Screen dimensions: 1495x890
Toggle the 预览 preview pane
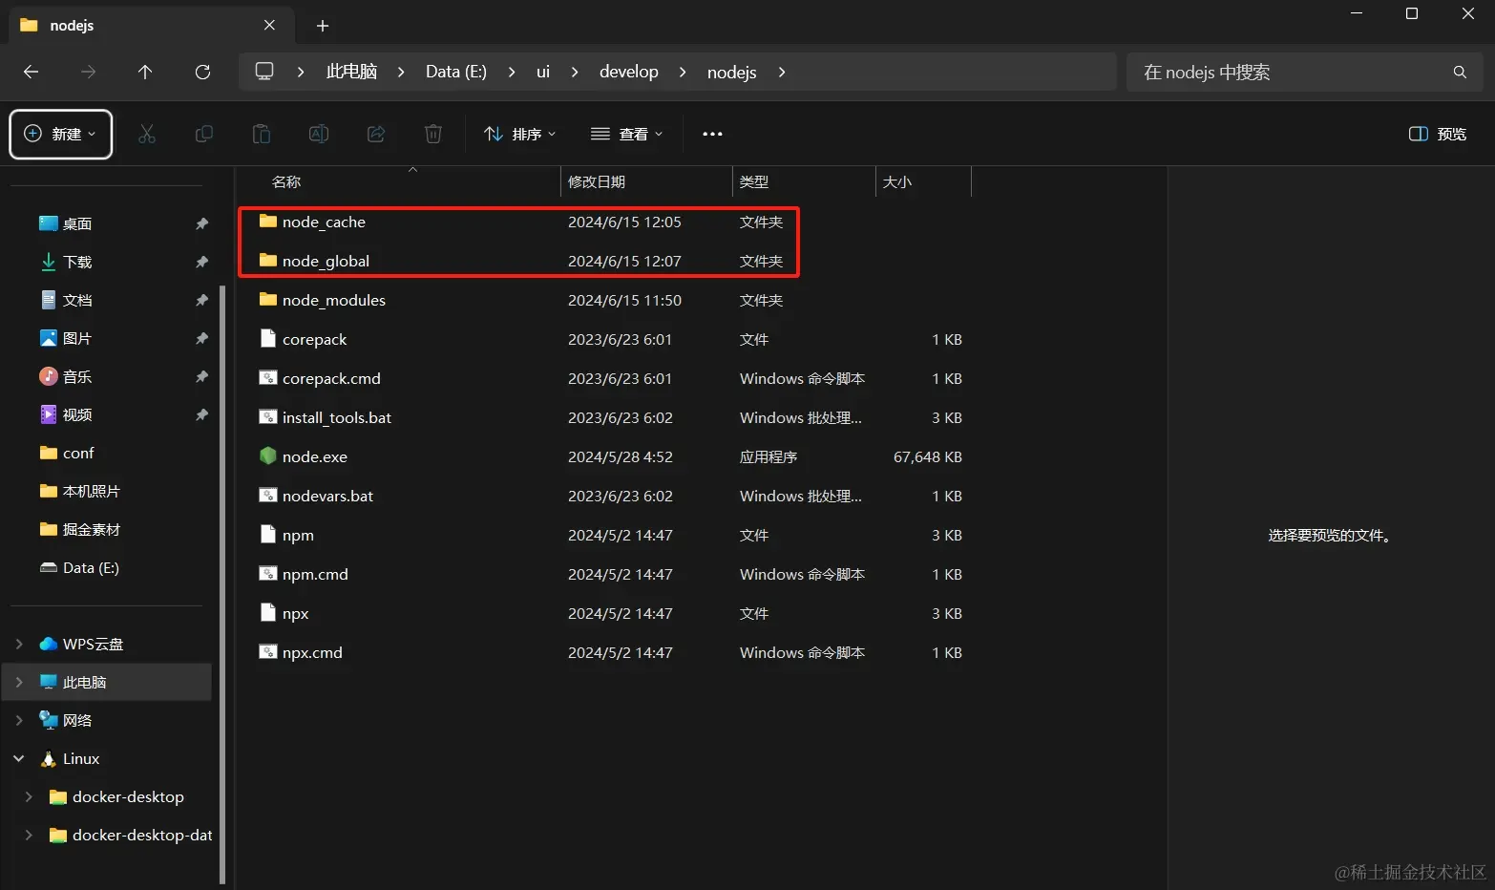point(1438,134)
